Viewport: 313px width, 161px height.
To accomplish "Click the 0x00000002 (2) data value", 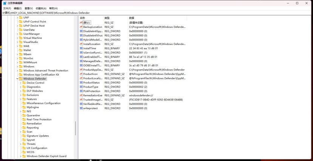I will click(138, 87).
